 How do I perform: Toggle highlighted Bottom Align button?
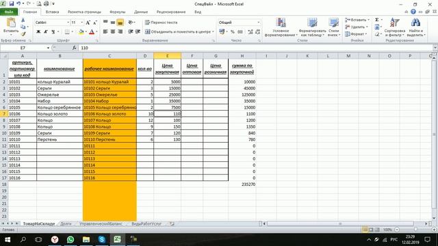point(120,23)
